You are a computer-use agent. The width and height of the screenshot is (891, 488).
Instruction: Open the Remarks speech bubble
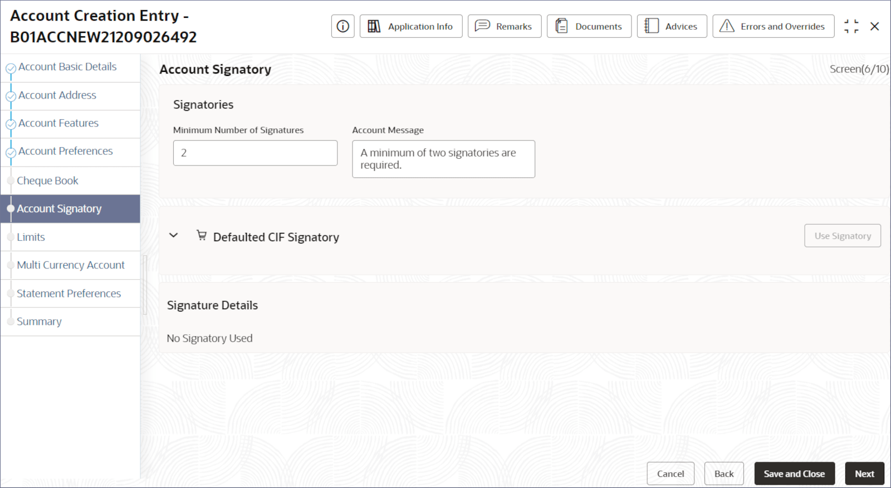point(505,26)
